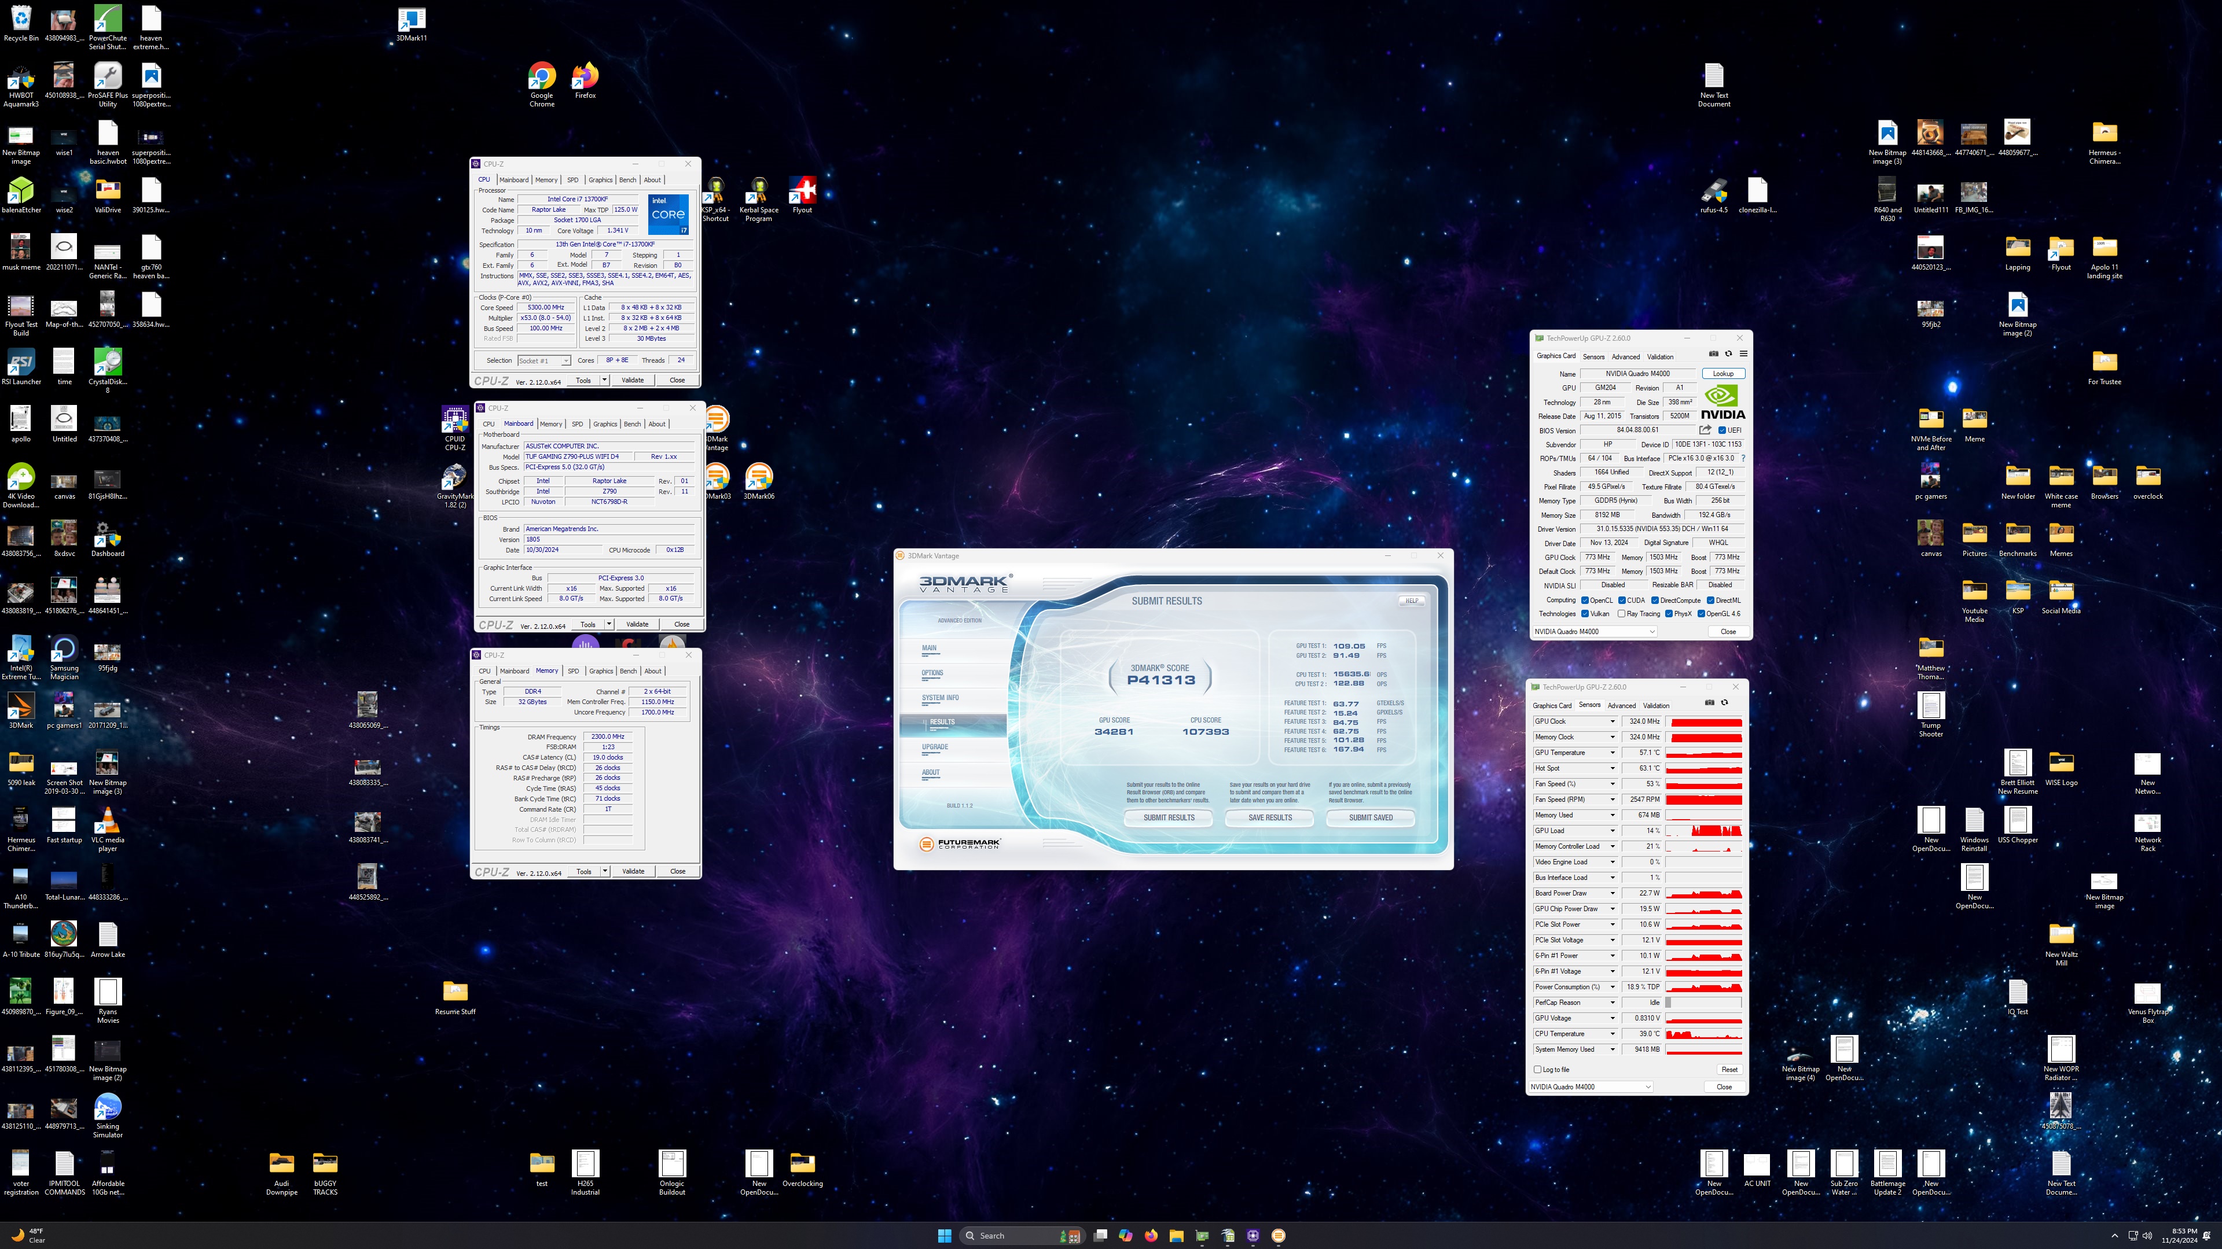Refresh GPU-Z Graphics Card window data

pyautogui.click(x=1728, y=353)
